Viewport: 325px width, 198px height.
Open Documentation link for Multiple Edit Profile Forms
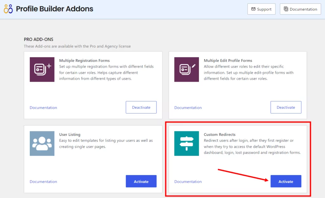tap(188, 107)
